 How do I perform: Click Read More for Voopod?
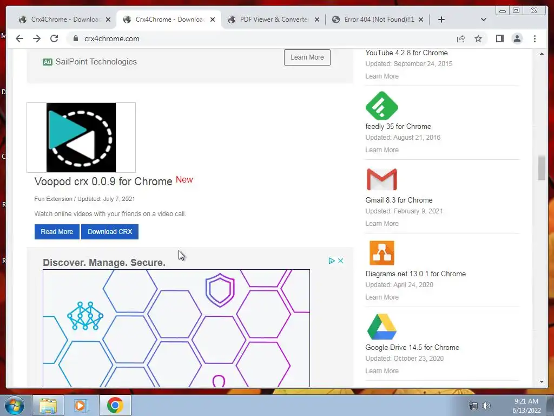[x=57, y=232]
